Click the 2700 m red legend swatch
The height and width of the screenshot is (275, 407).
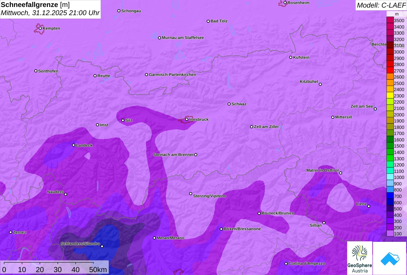390,71
